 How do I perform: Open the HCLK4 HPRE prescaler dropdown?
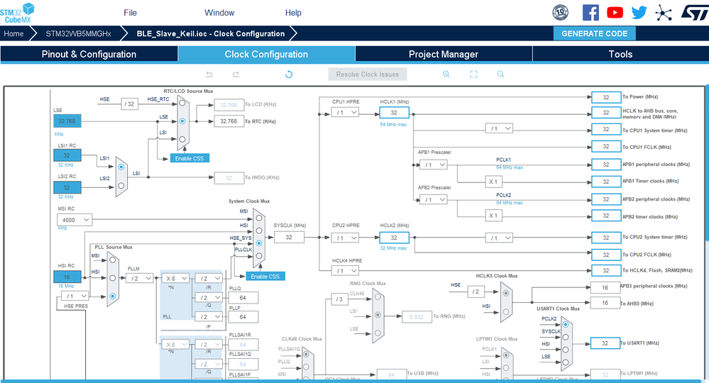(346, 270)
